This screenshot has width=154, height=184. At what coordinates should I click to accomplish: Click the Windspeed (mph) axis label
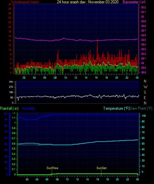(25, 2)
